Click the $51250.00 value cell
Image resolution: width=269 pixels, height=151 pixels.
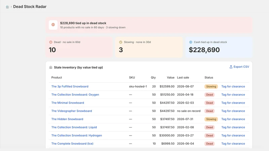[x=167, y=95]
